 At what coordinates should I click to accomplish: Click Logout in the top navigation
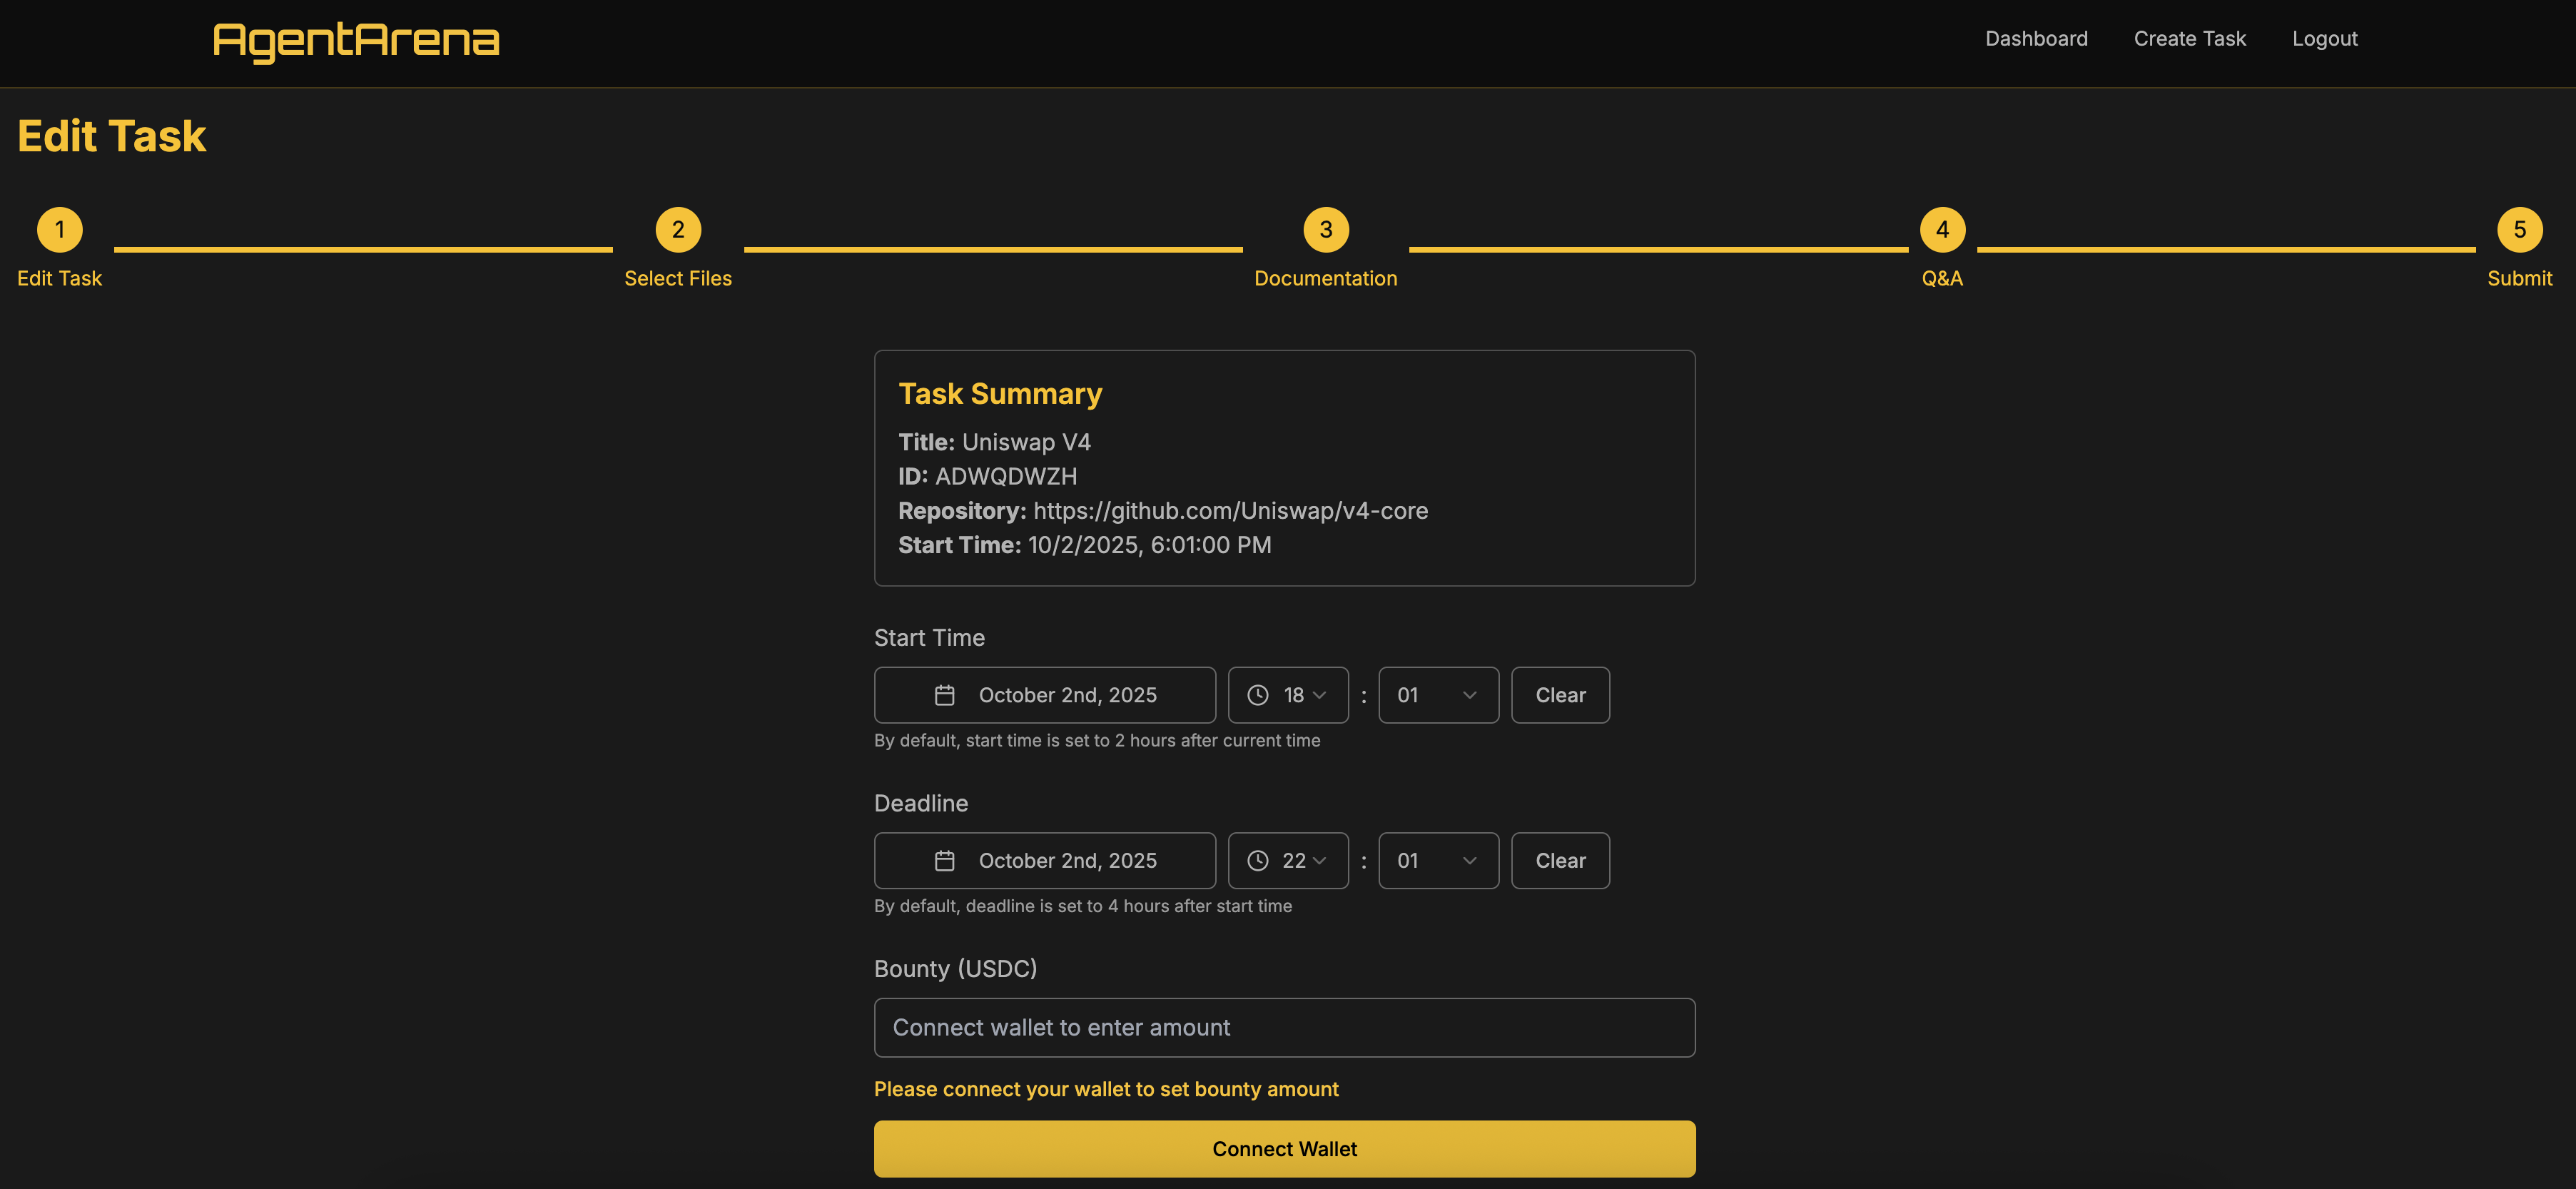pyautogui.click(x=2324, y=39)
